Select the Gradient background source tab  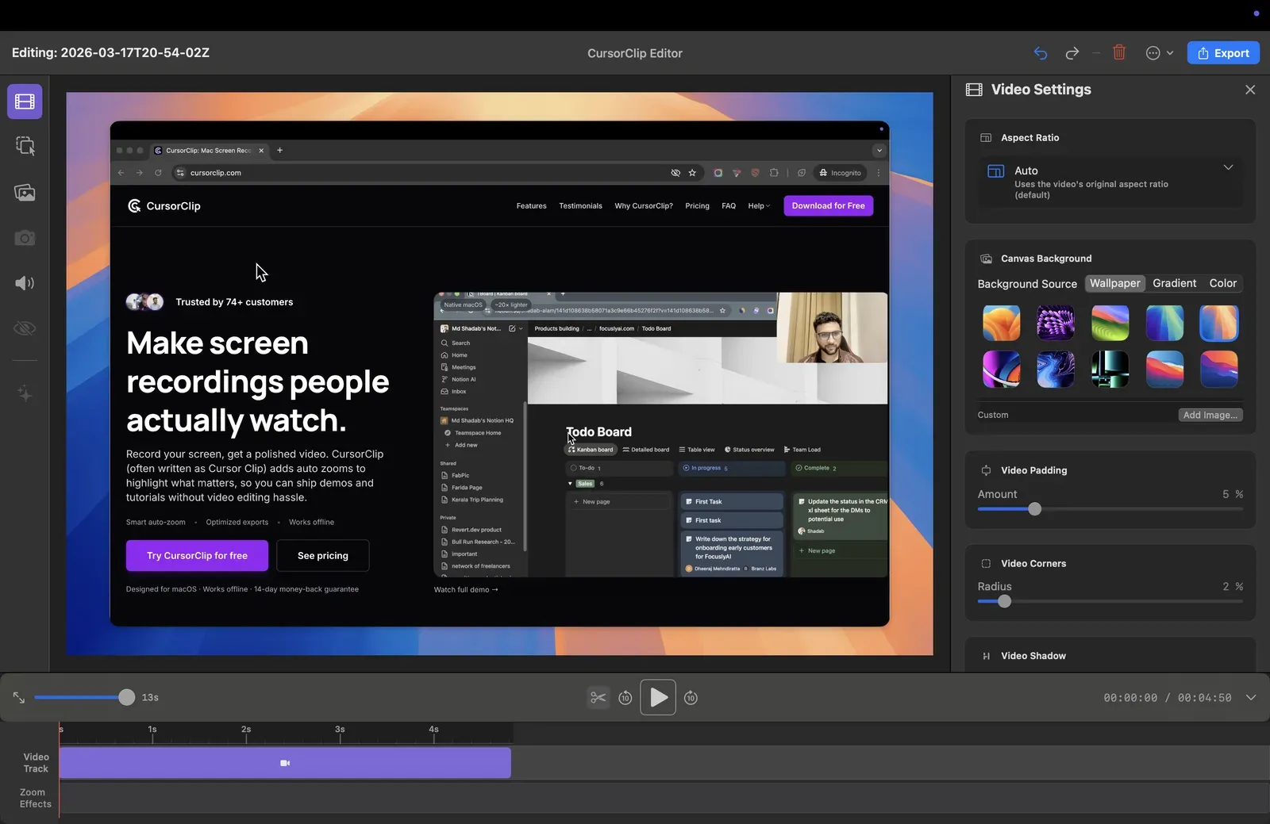(1174, 283)
